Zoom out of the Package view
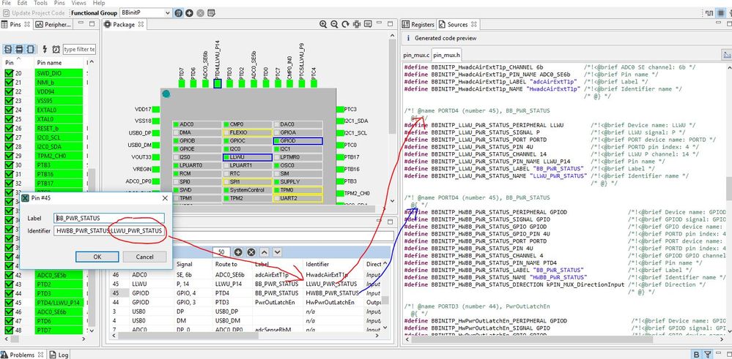732x359 pixels. coord(334,24)
